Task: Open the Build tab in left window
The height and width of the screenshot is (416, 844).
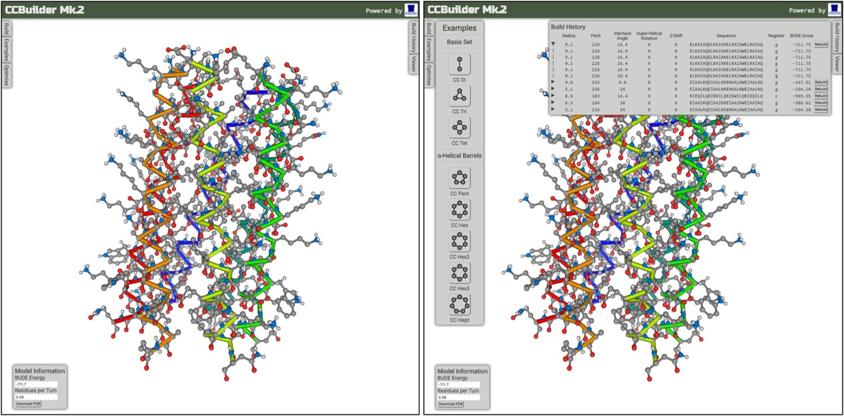Action: 7,28
